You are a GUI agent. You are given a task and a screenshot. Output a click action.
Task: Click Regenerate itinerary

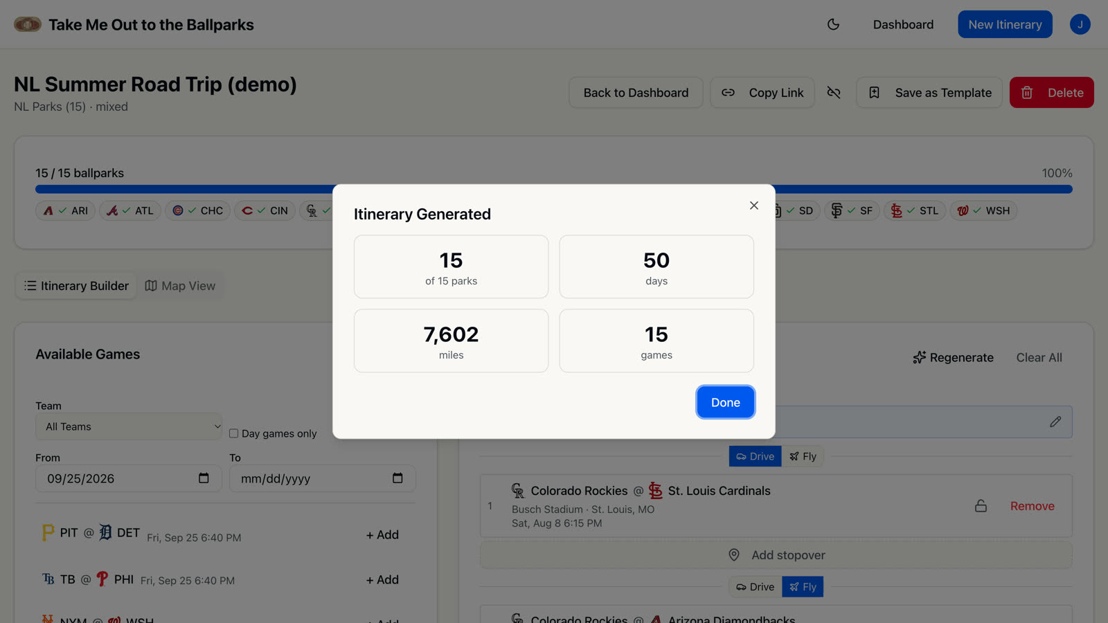click(x=953, y=358)
